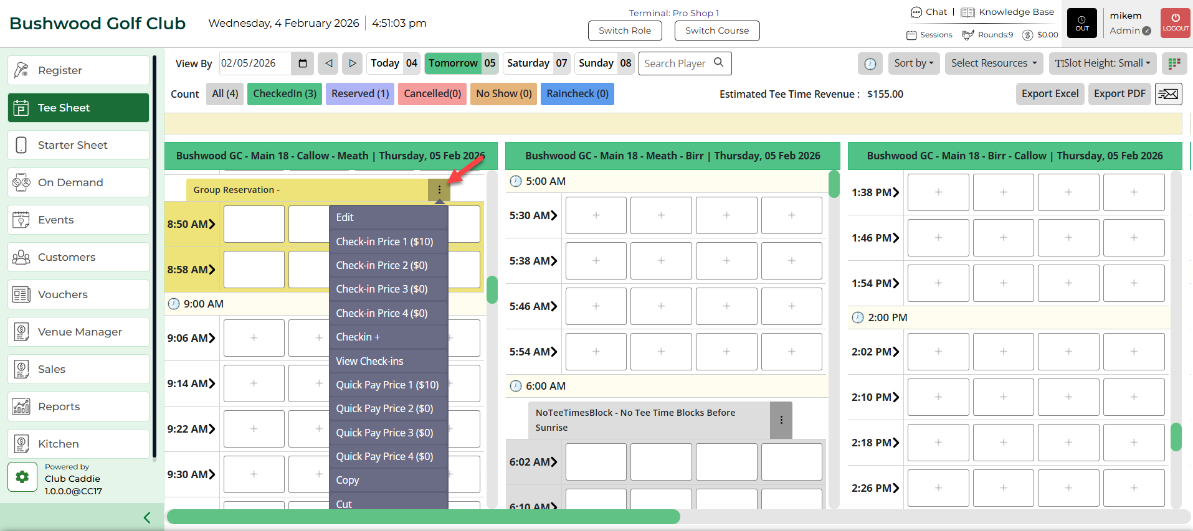Click the colored grid view icon

1174,63
